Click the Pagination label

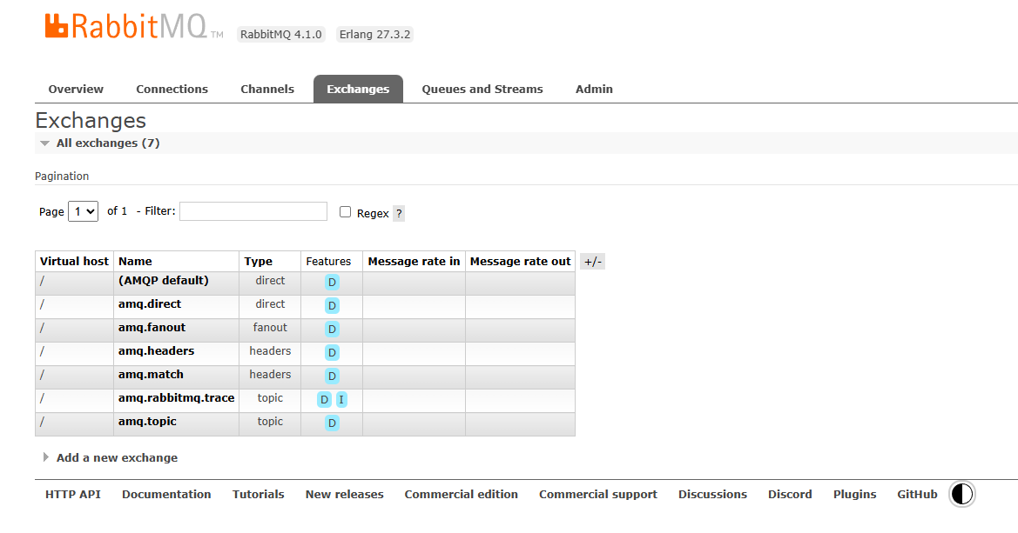62,176
